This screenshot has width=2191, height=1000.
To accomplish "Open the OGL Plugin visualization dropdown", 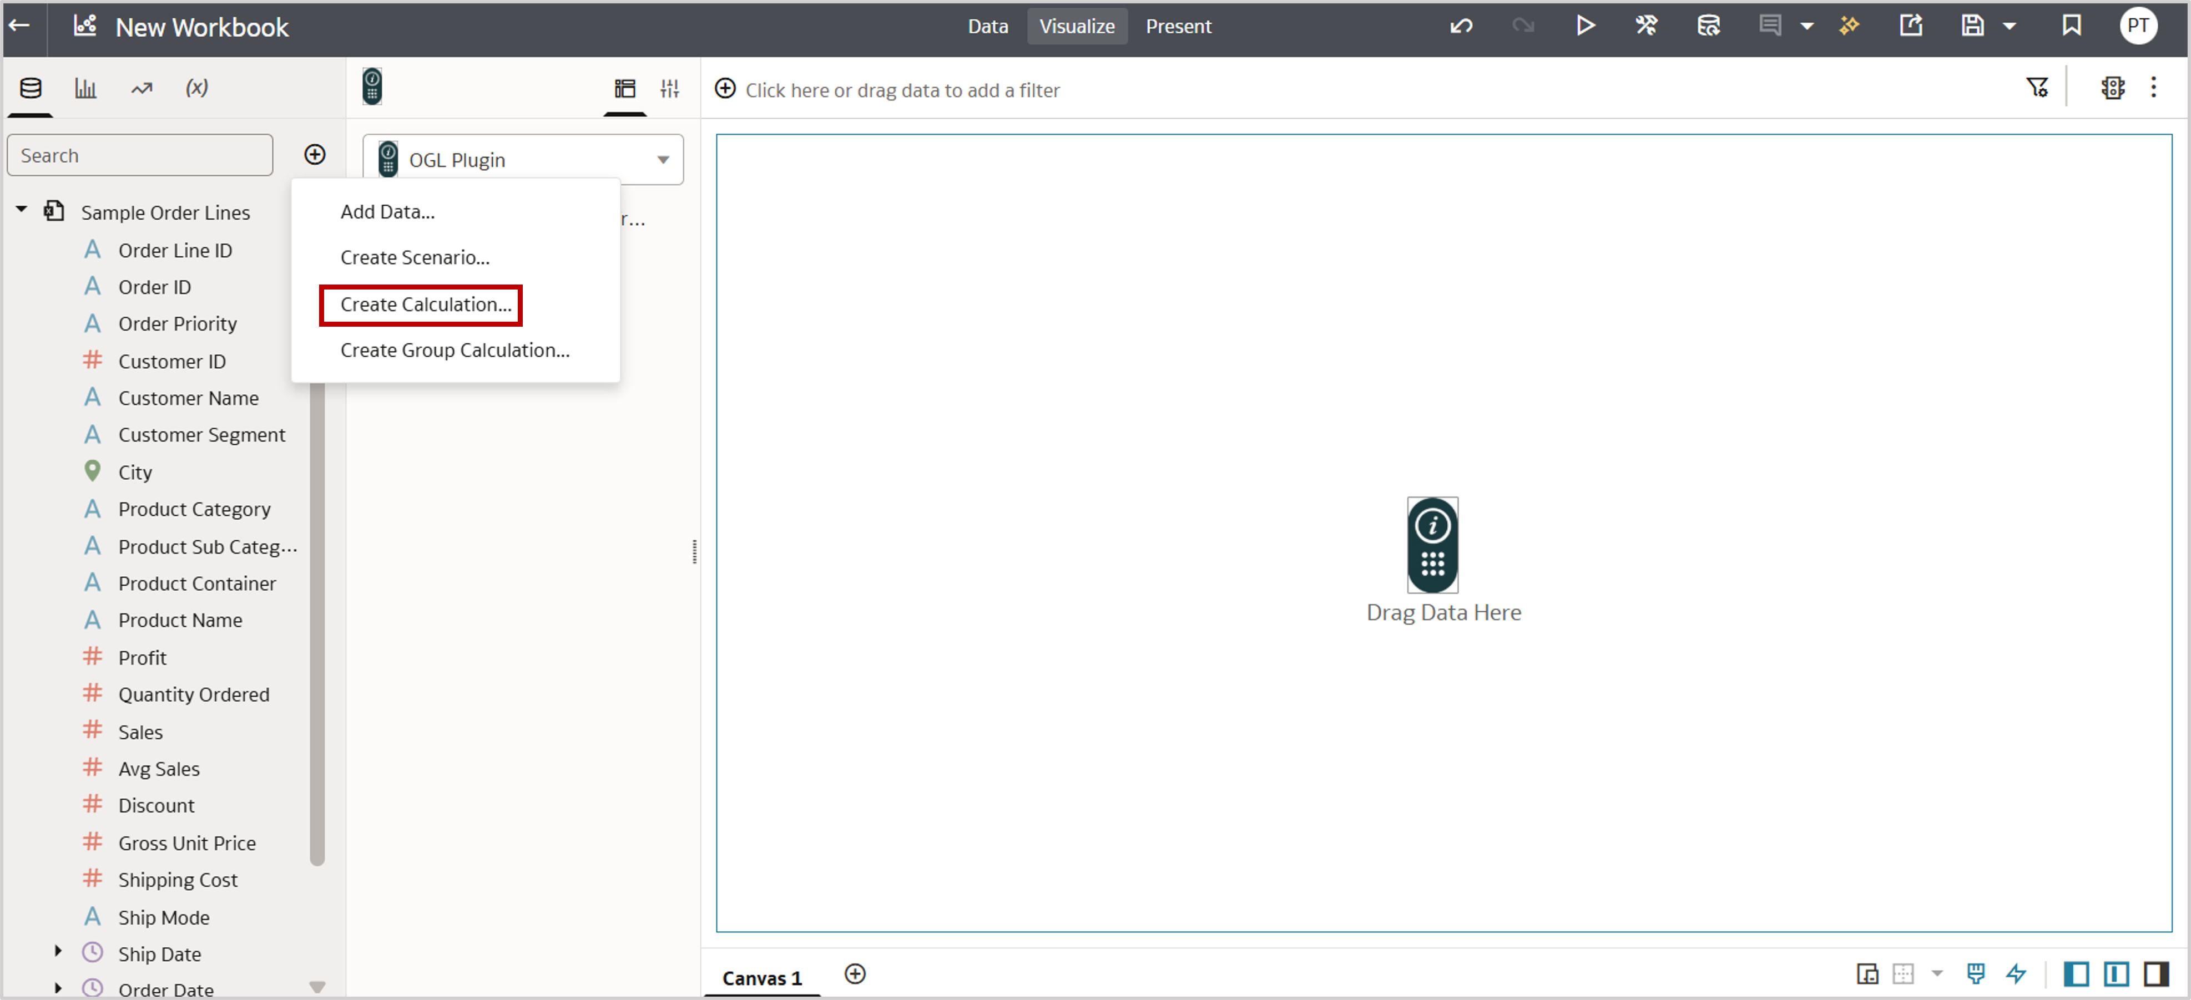I will pos(663,160).
